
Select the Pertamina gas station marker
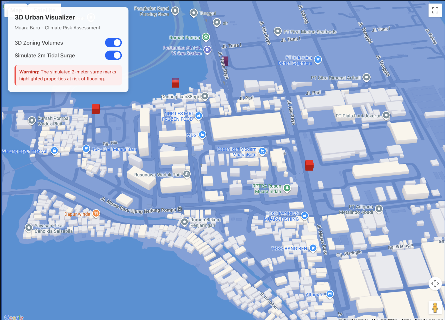(208, 50)
